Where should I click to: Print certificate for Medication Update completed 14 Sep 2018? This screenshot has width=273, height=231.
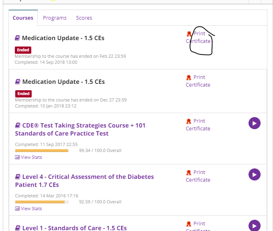[198, 37]
